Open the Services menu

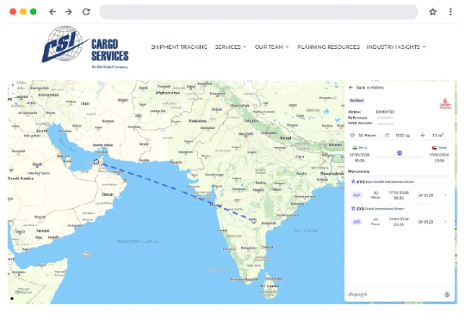[227, 47]
